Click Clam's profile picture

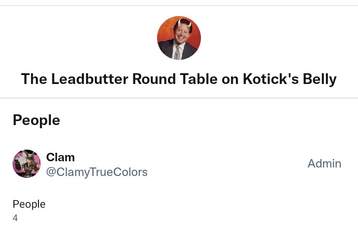pos(26,163)
